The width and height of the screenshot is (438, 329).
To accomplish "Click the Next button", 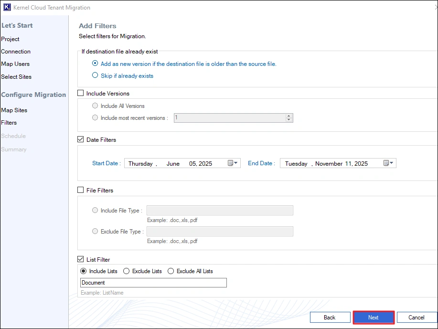I will coord(374,317).
